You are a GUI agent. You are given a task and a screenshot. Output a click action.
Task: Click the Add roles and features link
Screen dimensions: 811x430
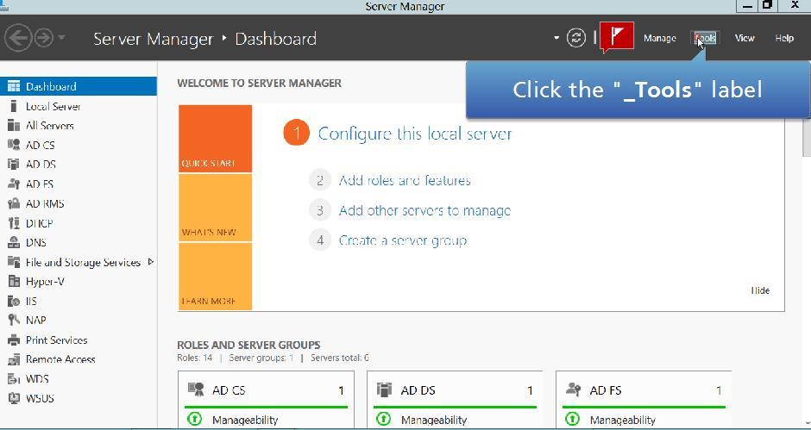(405, 180)
